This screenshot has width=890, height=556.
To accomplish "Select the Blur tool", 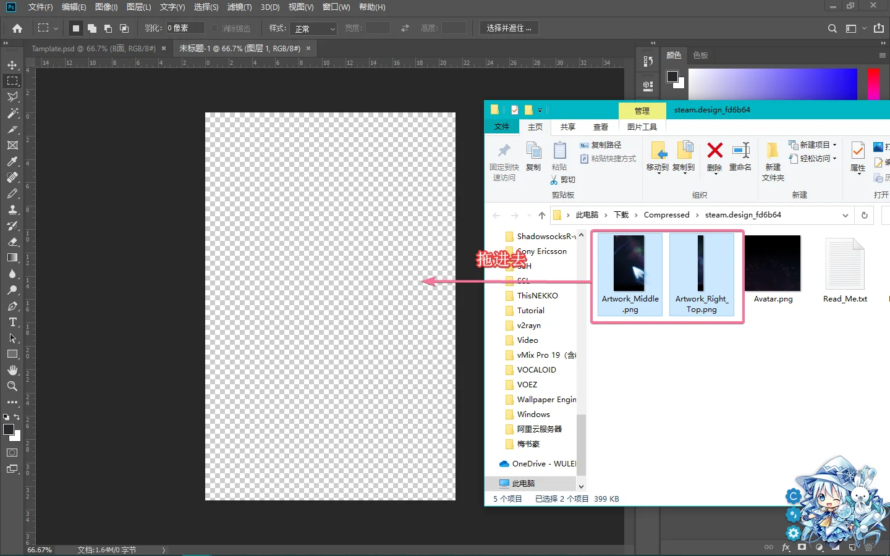I will pyautogui.click(x=12, y=274).
